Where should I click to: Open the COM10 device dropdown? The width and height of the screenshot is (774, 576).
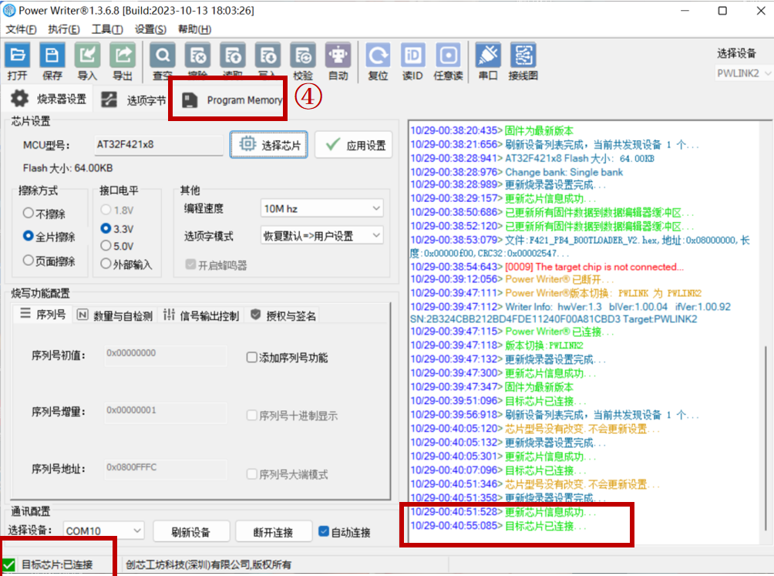coord(103,531)
